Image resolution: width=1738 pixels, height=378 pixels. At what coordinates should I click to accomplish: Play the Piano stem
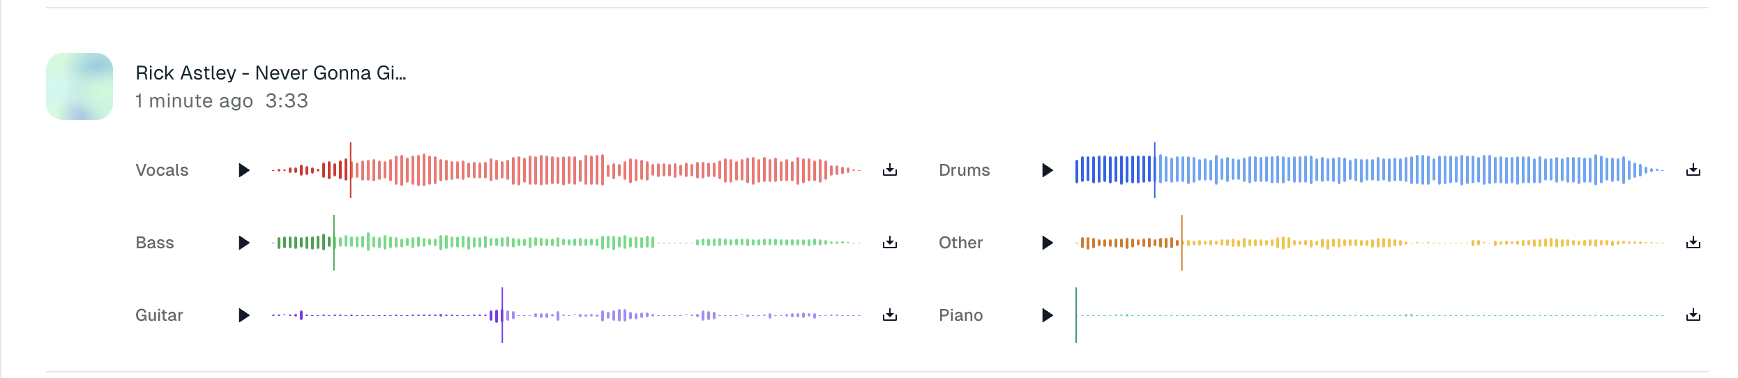(x=1047, y=315)
